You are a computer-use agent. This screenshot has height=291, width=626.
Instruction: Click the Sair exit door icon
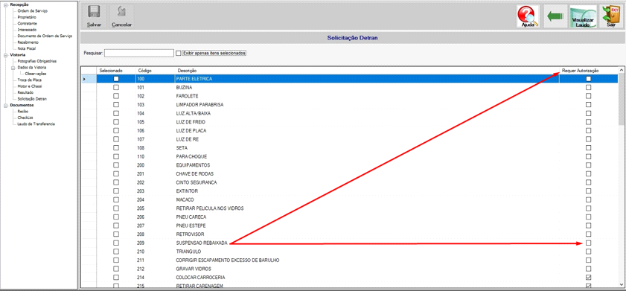coord(611,16)
